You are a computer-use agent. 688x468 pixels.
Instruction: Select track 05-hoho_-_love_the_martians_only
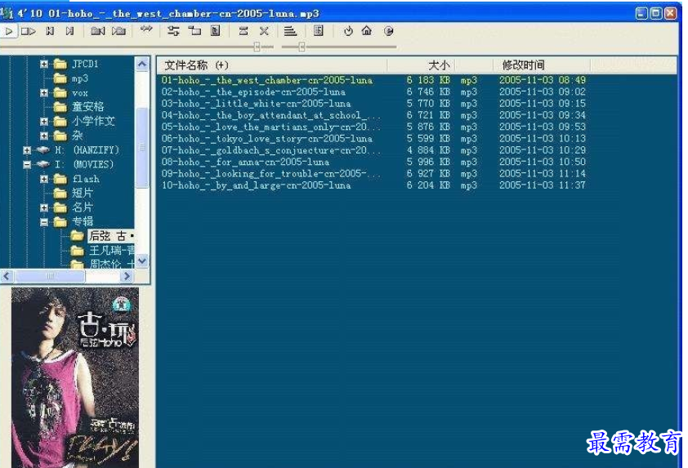270,127
